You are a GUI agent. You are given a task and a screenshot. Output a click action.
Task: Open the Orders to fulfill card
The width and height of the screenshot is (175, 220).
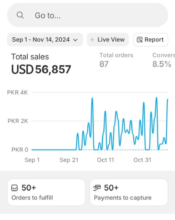point(46,192)
